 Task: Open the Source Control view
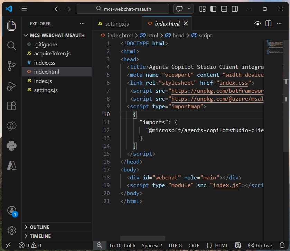coord(11,66)
